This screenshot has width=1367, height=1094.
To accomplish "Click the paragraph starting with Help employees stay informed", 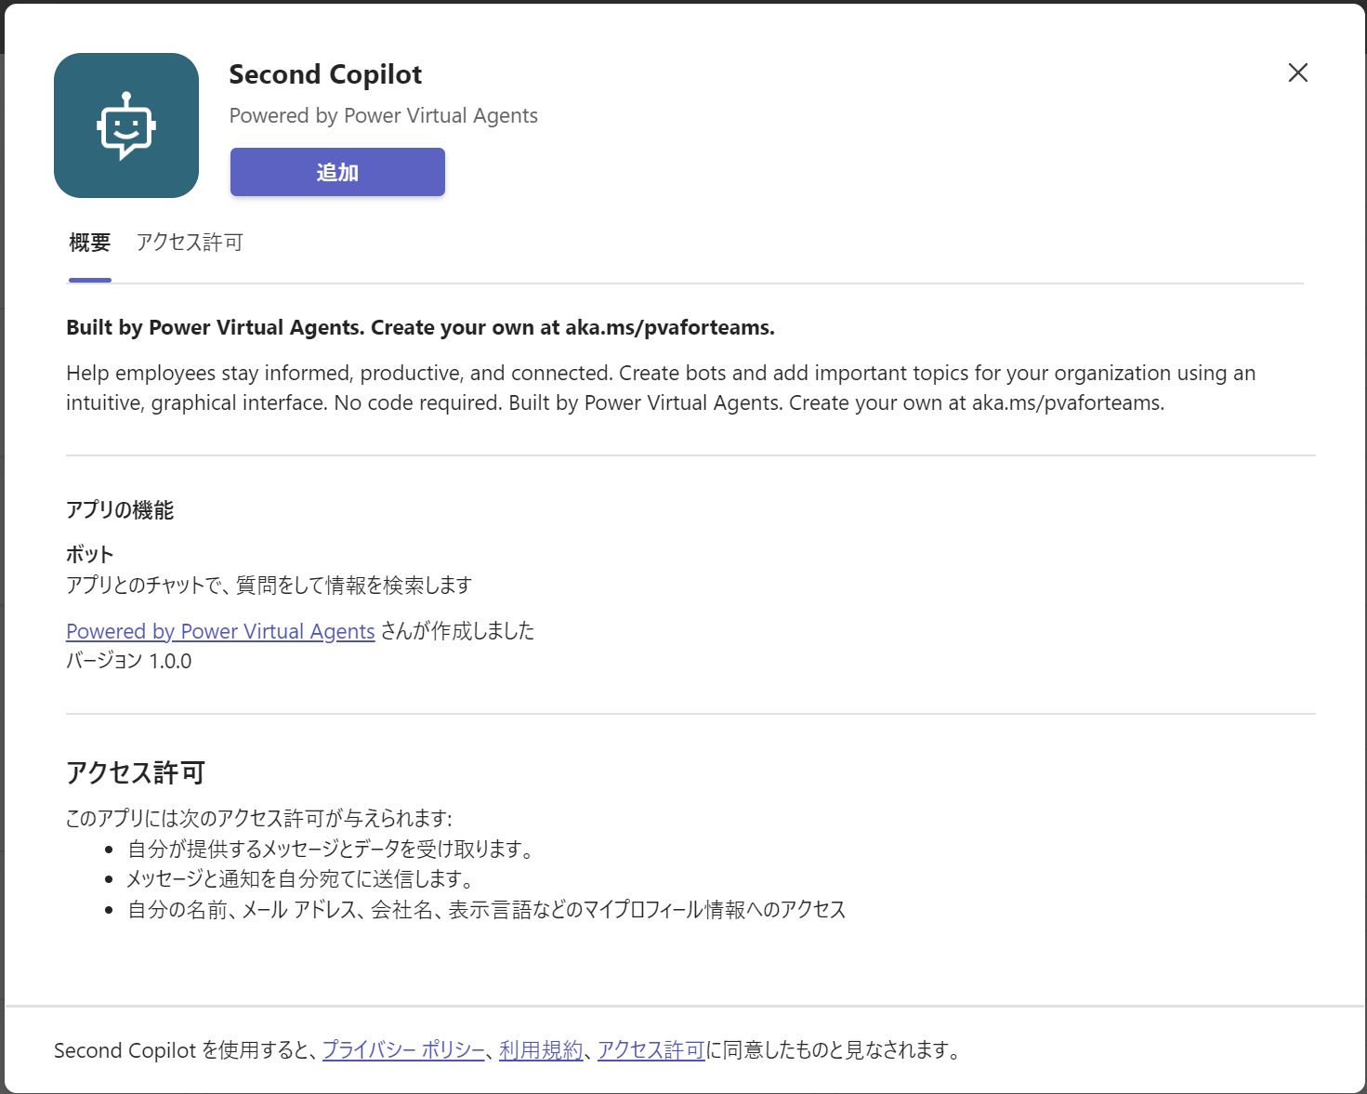I will [x=661, y=388].
